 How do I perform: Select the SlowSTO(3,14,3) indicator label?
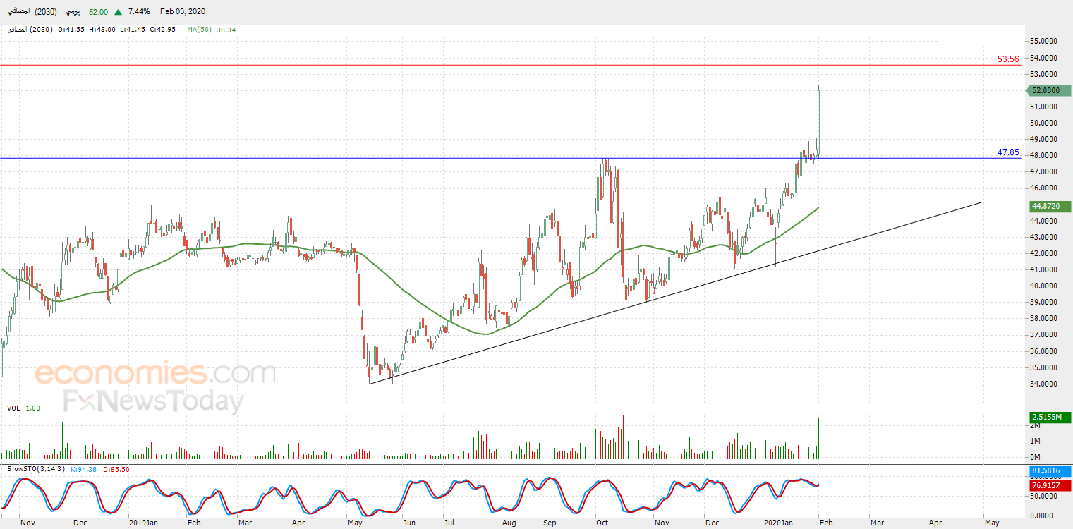36,469
